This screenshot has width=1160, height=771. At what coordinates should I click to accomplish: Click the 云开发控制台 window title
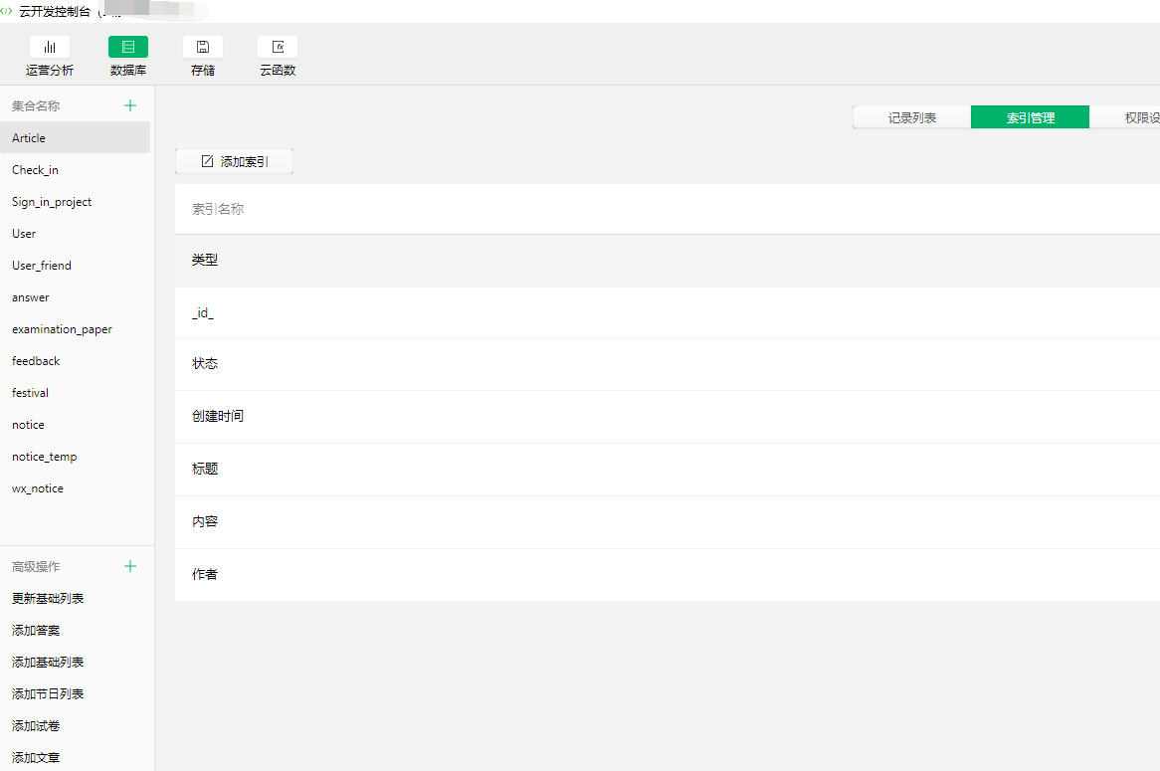[55, 11]
